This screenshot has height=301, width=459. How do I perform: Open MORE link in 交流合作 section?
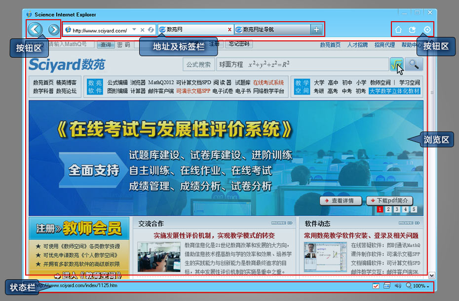pyautogui.click(x=282, y=223)
